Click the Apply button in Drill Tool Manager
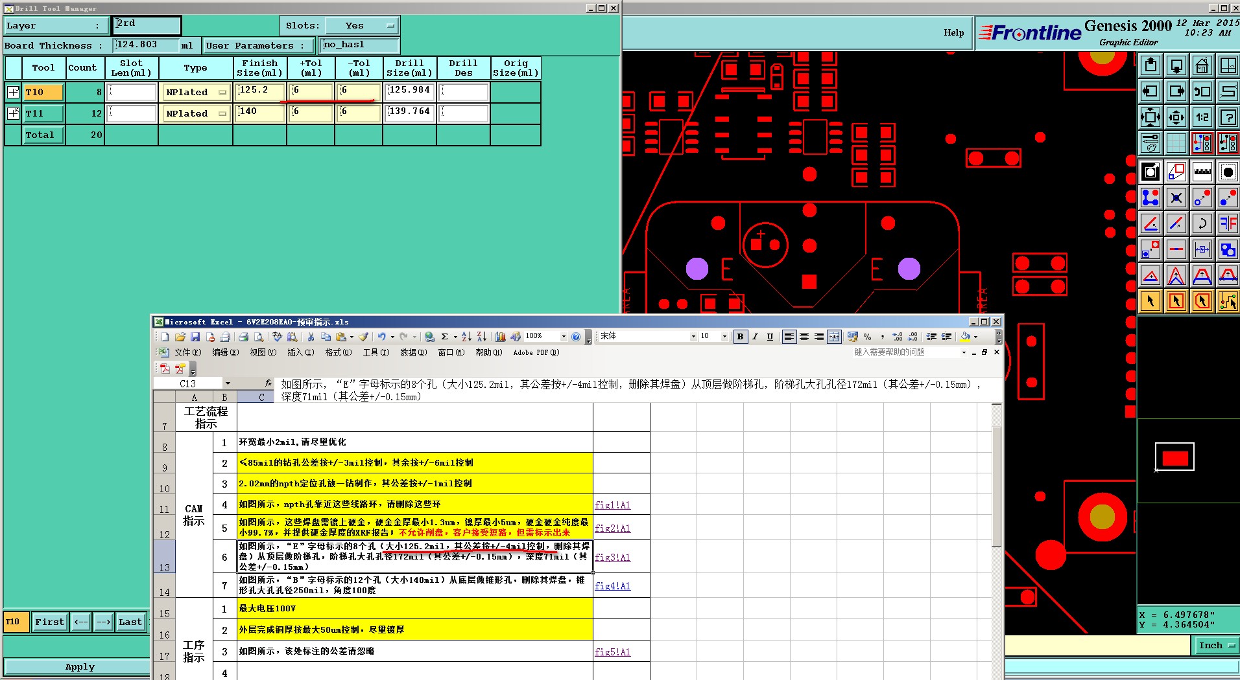Viewport: 1240px width, 680px height. 79,666
